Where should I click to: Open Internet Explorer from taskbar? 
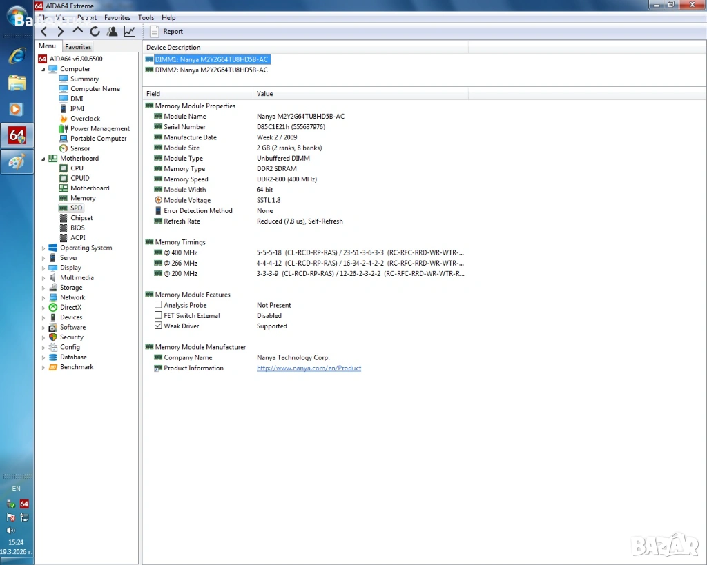17,57
